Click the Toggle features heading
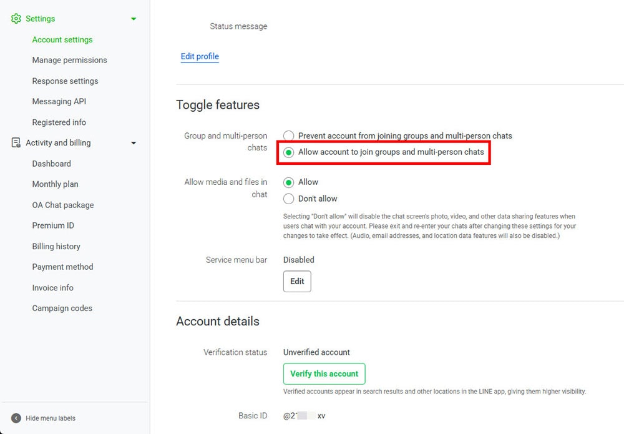The height and width of the screenshot is (434, 624). (x=218, y=105)
